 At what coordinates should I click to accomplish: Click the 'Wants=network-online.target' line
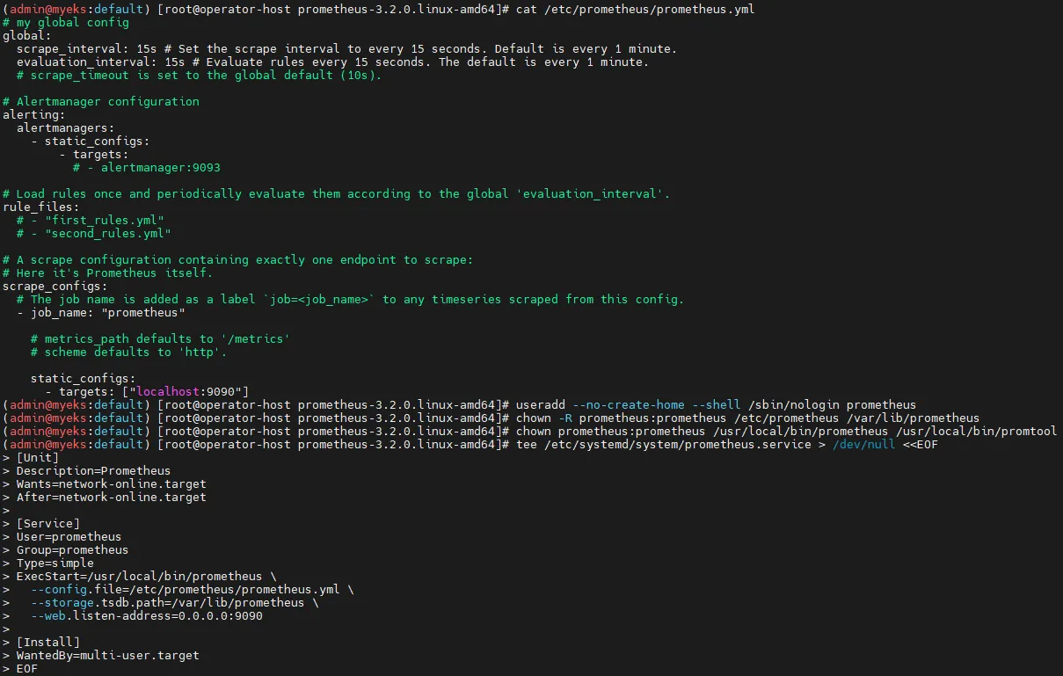112,483
